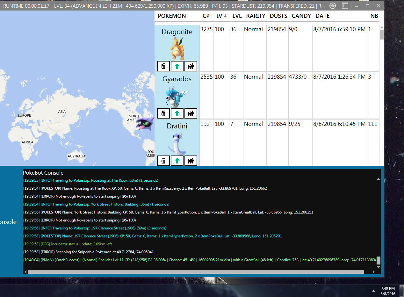Click the Dratini name label

tap(177, 126)
